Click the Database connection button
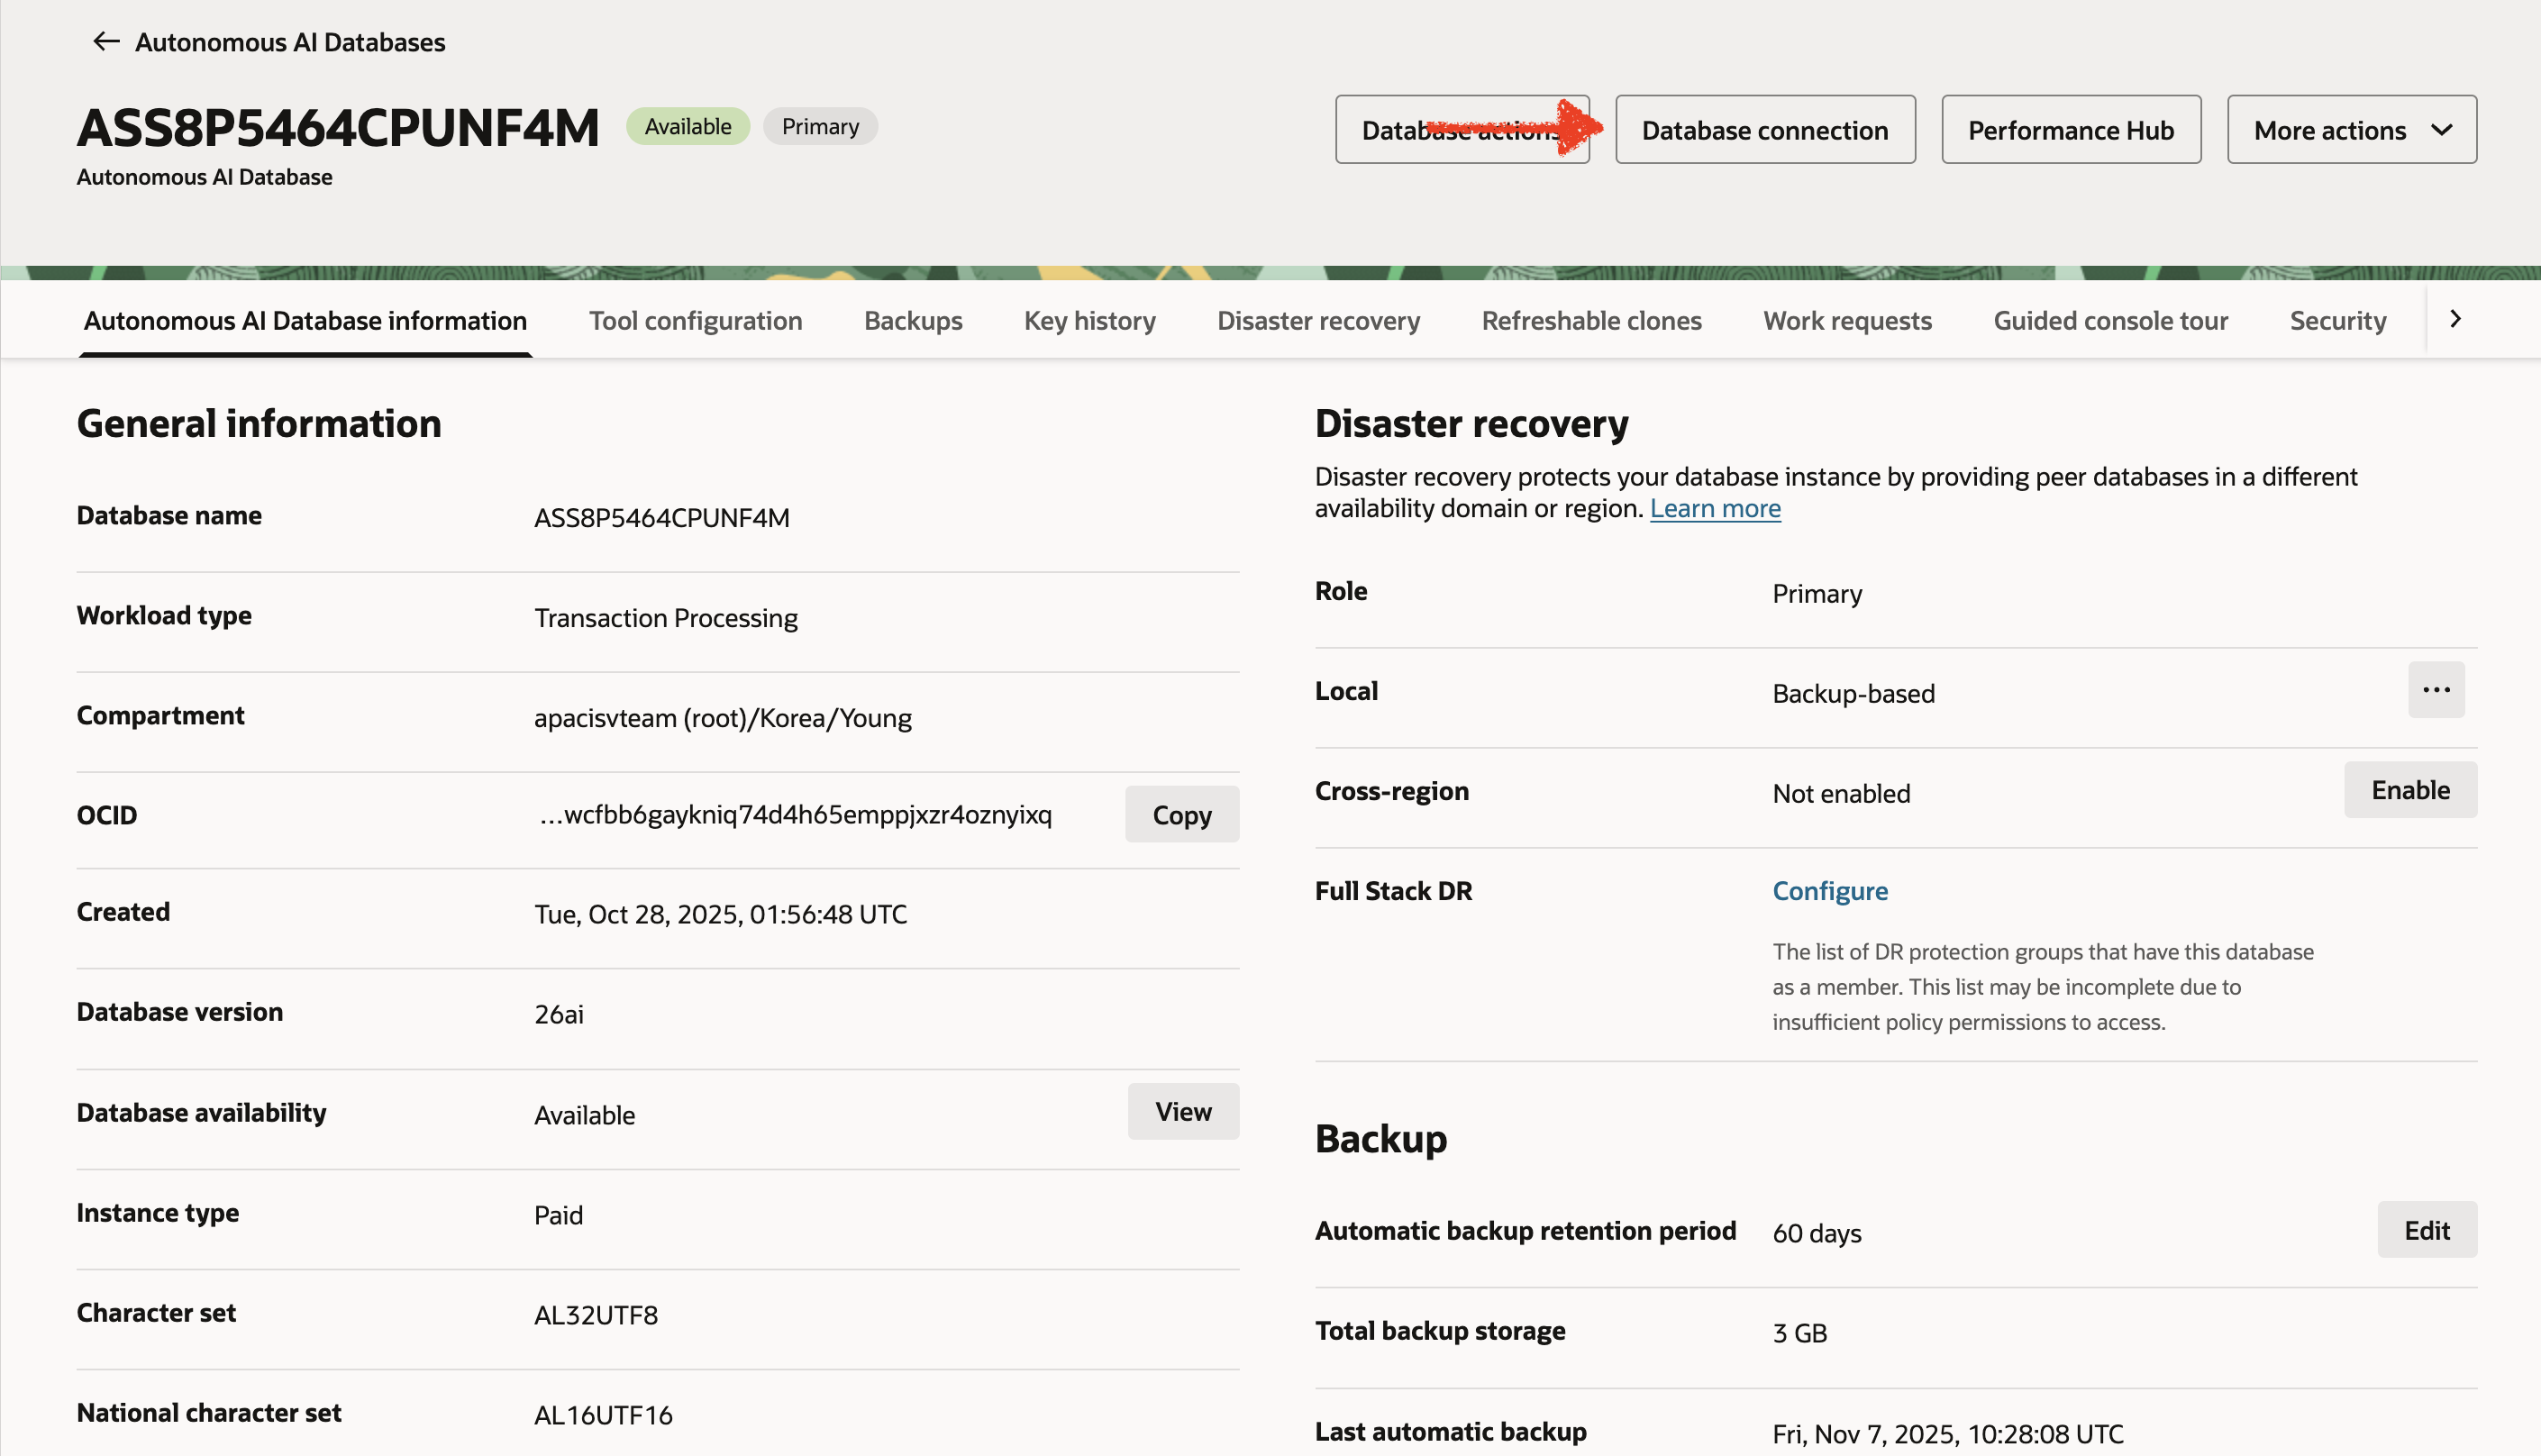 [1764, 130]
